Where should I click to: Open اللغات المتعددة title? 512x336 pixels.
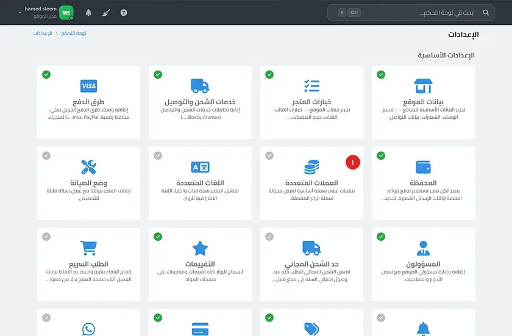(200, 183)
